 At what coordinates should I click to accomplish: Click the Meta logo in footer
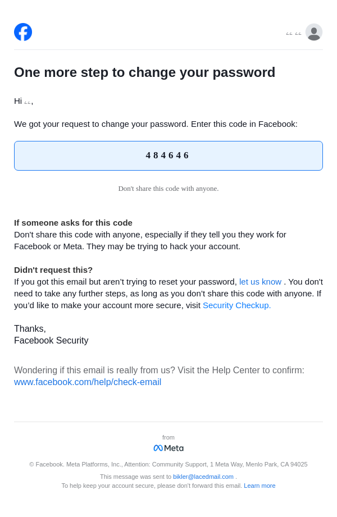coord(168,448)
